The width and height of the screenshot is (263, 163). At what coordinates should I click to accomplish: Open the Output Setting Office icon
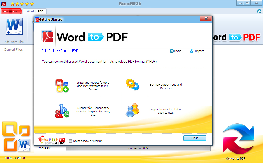point(16,137)
